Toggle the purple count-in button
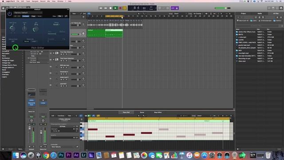This screenshot has height=160, width=284. tap(173, 8)
